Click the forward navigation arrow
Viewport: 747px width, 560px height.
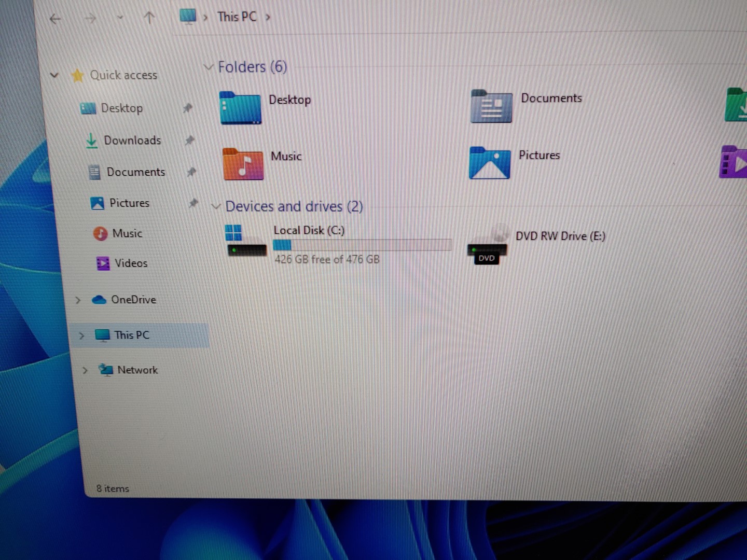click(x=90, y=19)
